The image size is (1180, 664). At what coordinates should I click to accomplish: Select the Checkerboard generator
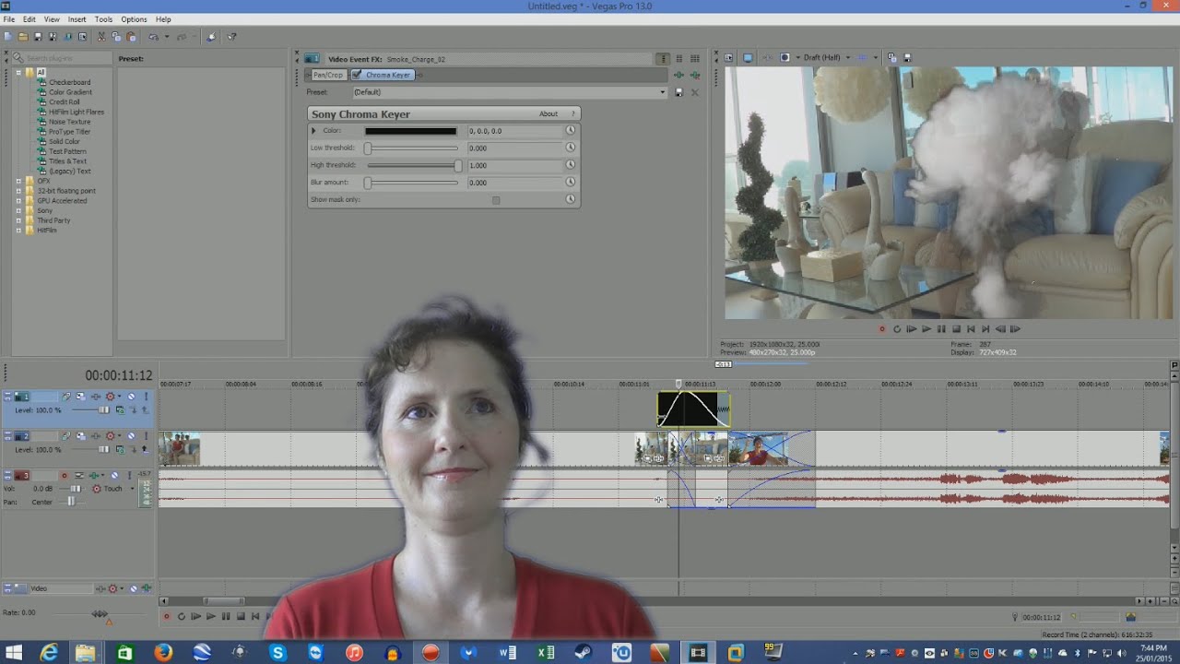click(69, 82)
